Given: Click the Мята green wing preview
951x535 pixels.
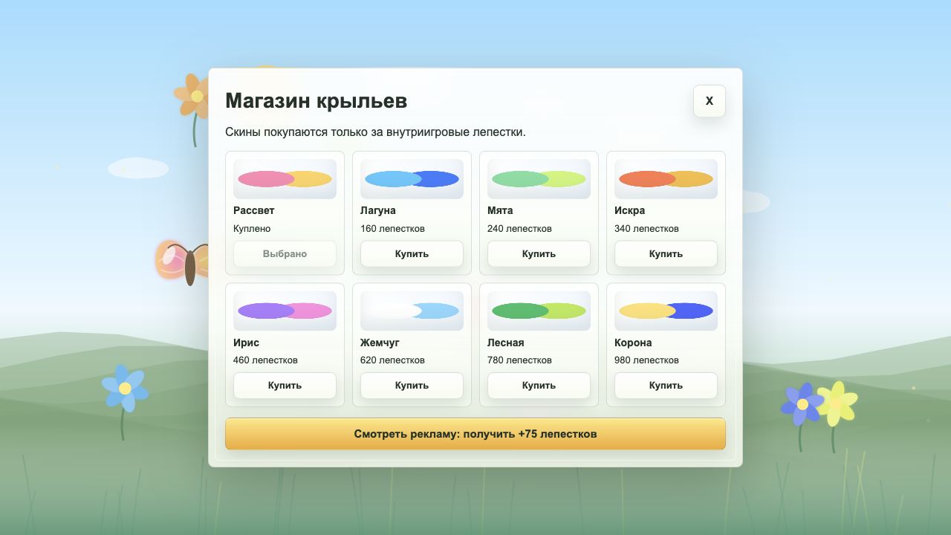Looking at the screenshot, I should 539,179.
